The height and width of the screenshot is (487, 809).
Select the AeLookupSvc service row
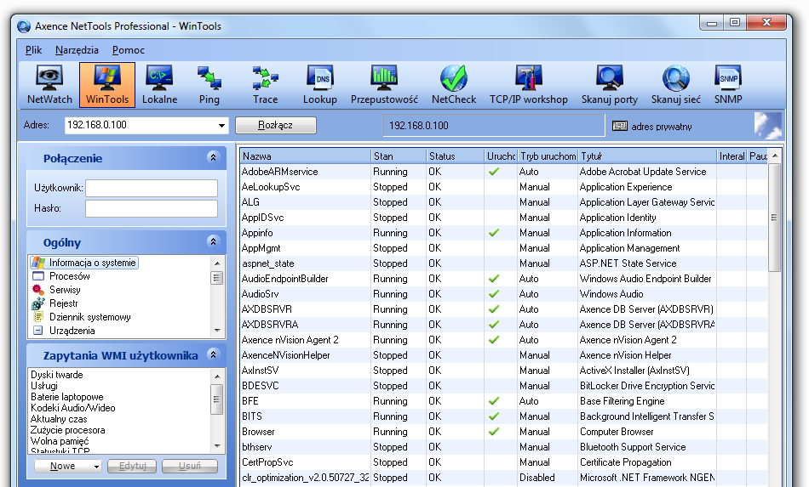pyautogui.click(x=504, y=187)
